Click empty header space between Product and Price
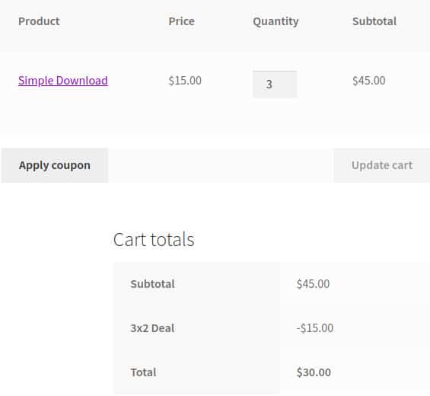430x396 pixels. [114, 21]
